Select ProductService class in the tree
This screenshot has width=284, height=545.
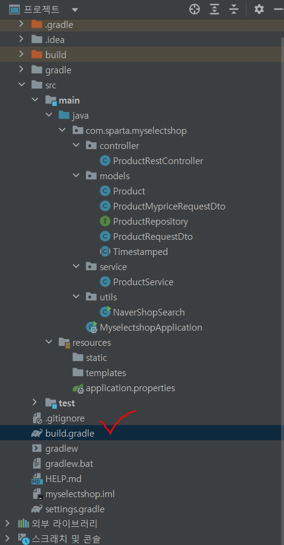coord(143,282)
